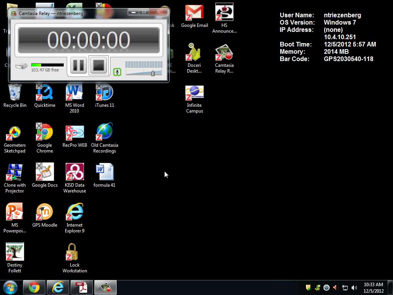Viewport: 393px width, 295px height.
Task: Open the taskbar clock showing 10:33 AM
Action: pos(373,288)
